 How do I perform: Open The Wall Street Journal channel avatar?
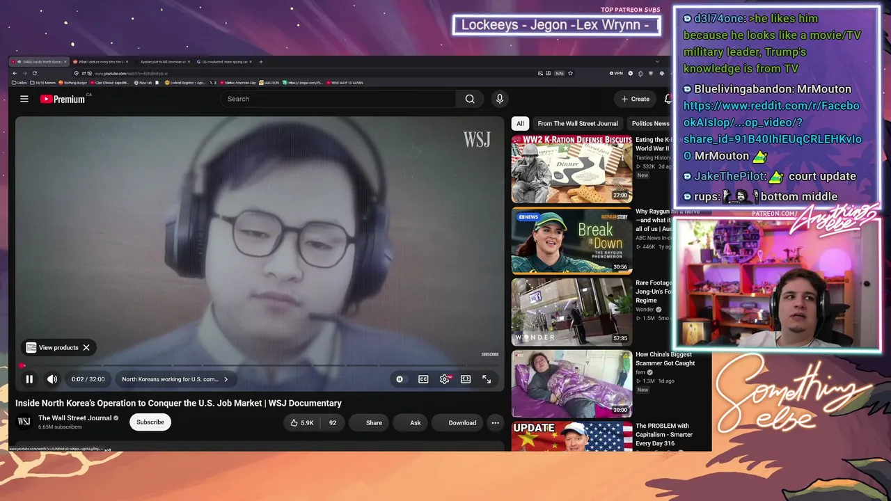point(24,422)
